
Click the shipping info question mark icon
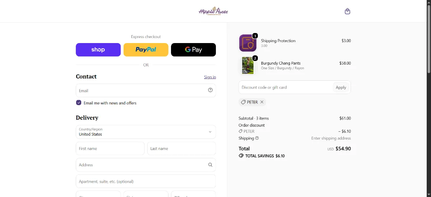click(257, 138)
